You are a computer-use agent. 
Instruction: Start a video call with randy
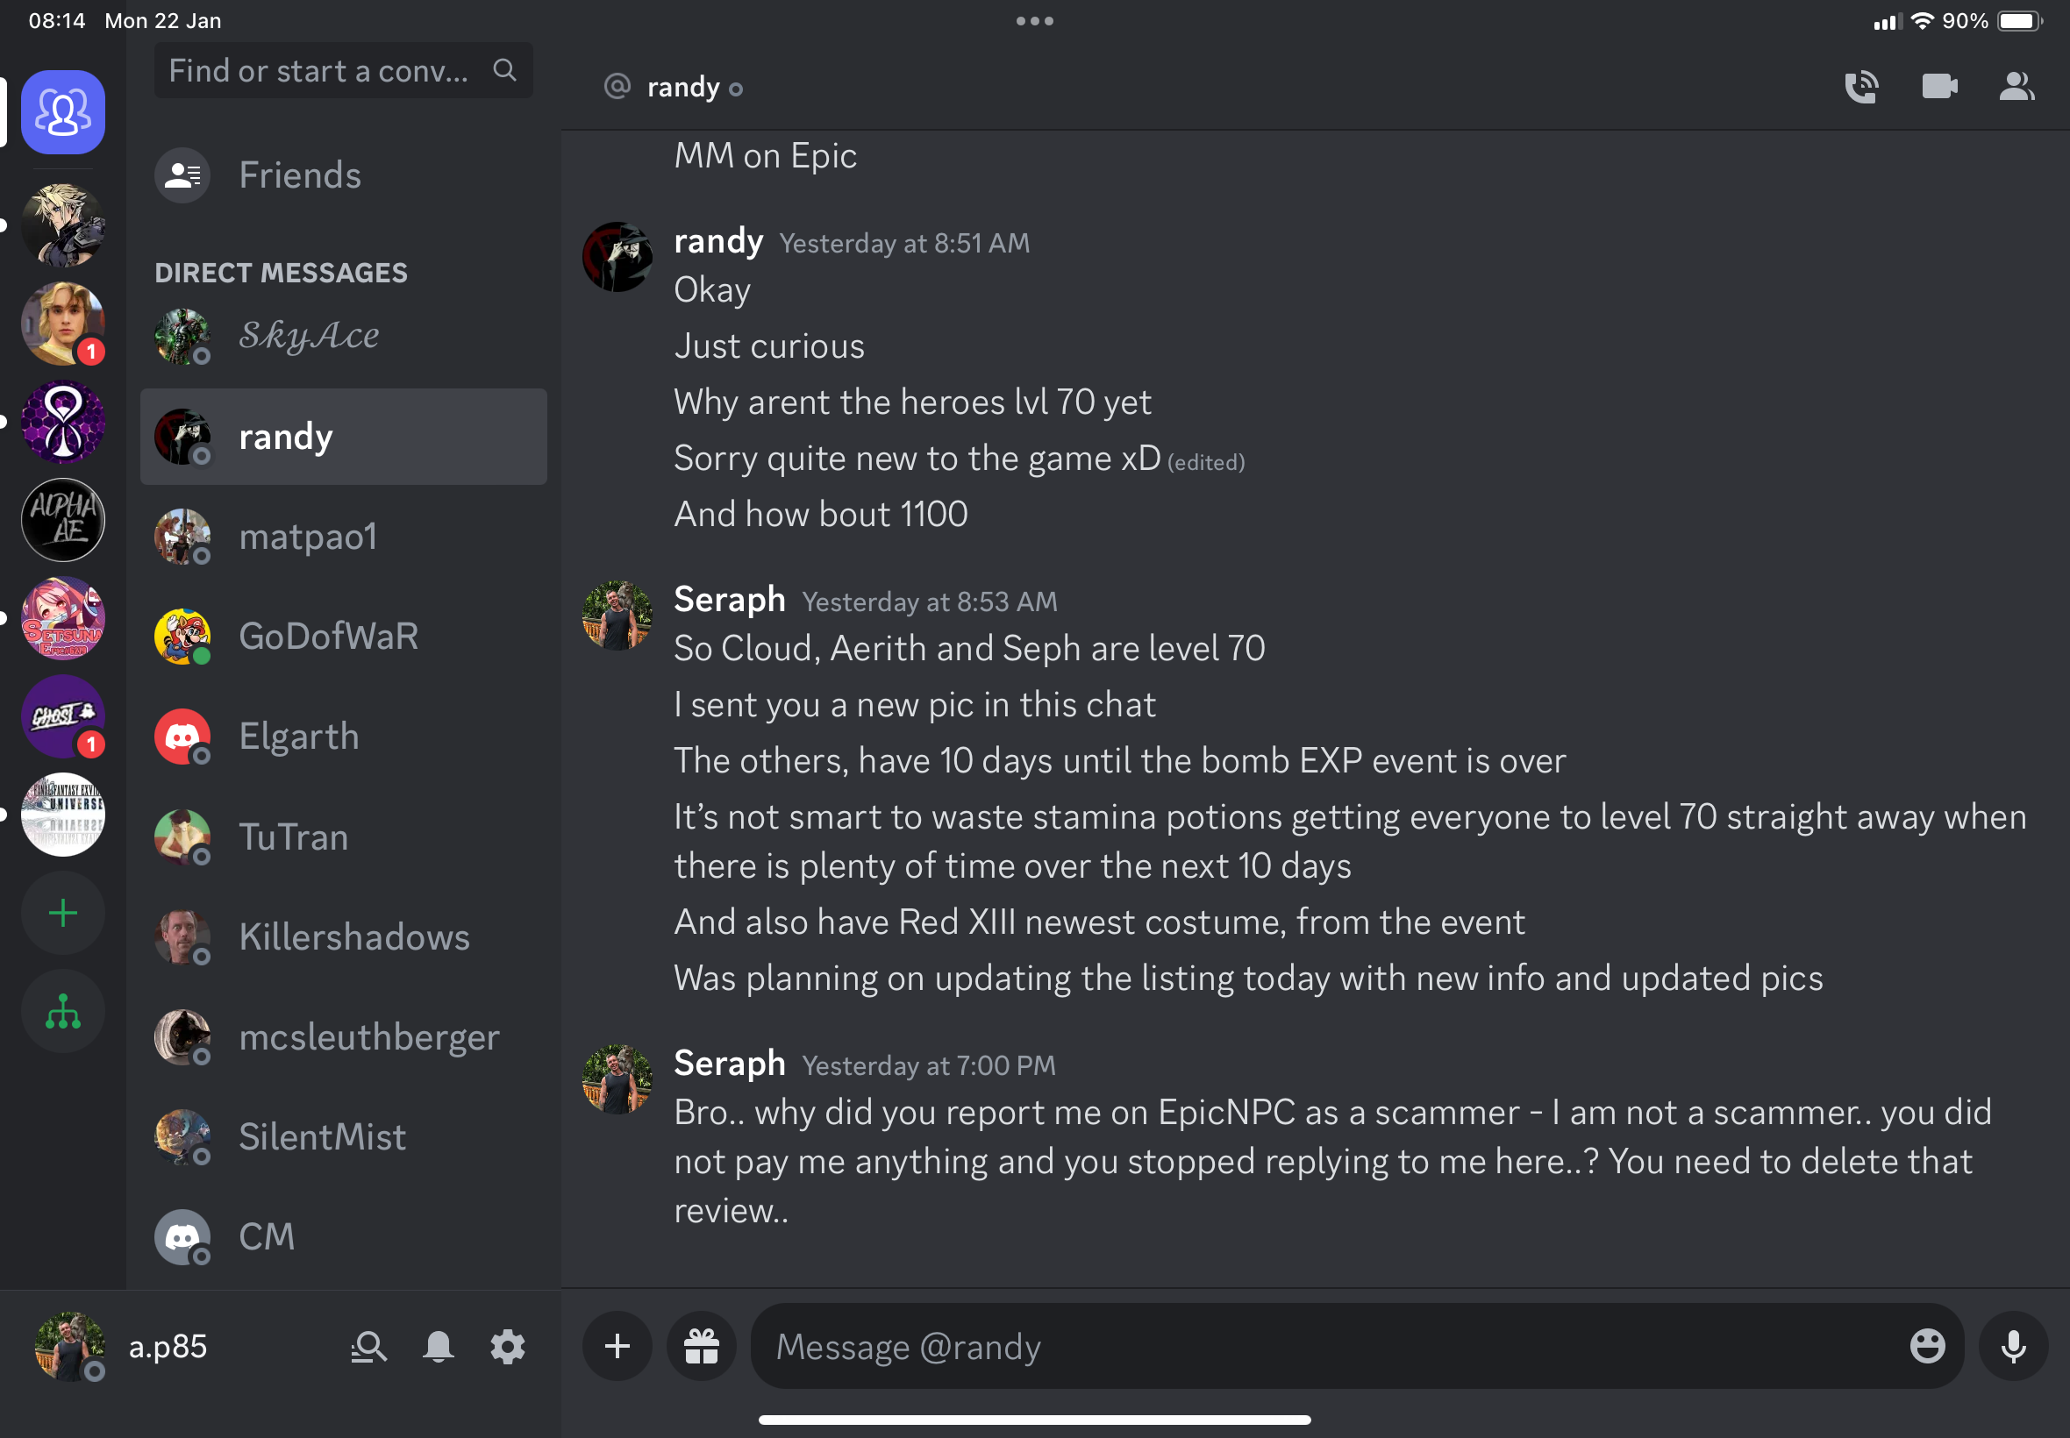pyautogui.click(x=1938, y=87)
